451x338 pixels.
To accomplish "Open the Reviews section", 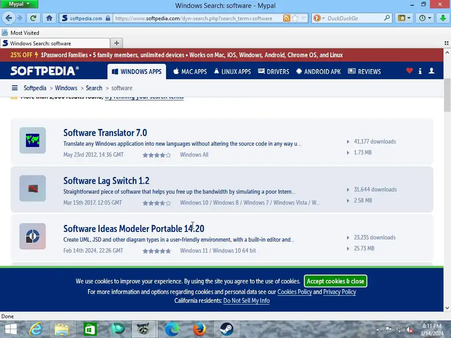I will tap(364, 72).
